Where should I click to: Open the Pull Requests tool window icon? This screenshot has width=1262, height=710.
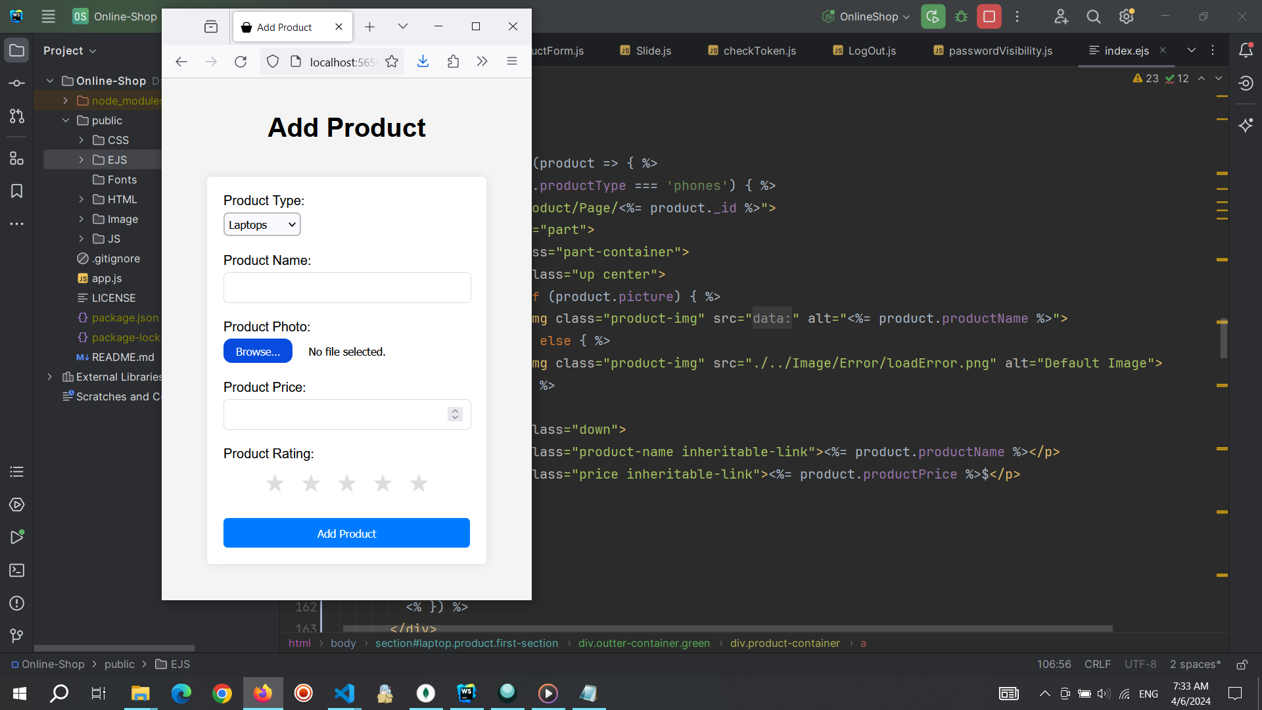click(x=17, y=116)
